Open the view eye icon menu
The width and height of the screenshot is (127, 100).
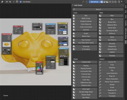[x=7, y=2]
